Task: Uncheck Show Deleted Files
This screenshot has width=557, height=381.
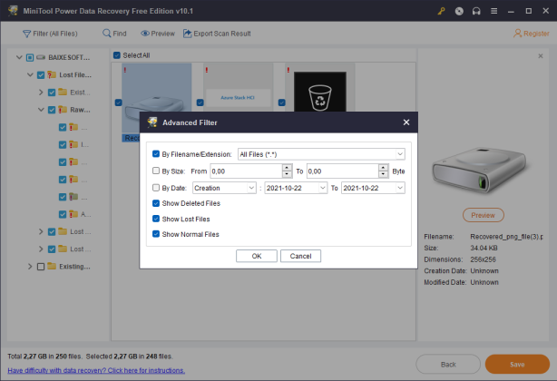Action: (156, 203)
